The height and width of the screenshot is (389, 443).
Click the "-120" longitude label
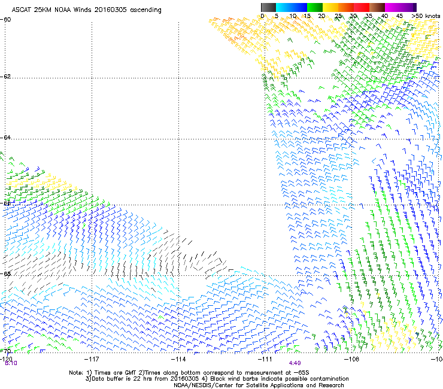[x=6, y=359]
